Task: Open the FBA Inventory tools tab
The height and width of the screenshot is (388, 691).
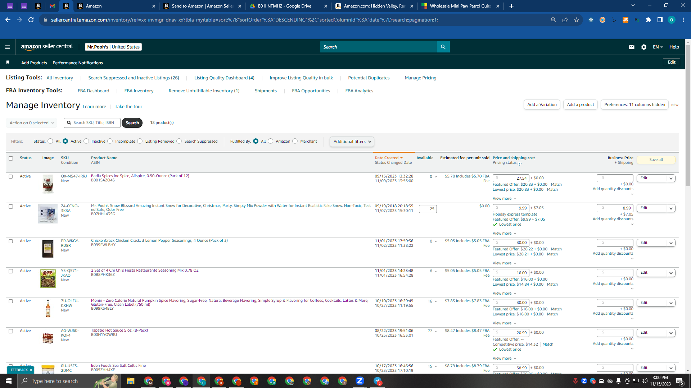Action: (x=139, y=91)
